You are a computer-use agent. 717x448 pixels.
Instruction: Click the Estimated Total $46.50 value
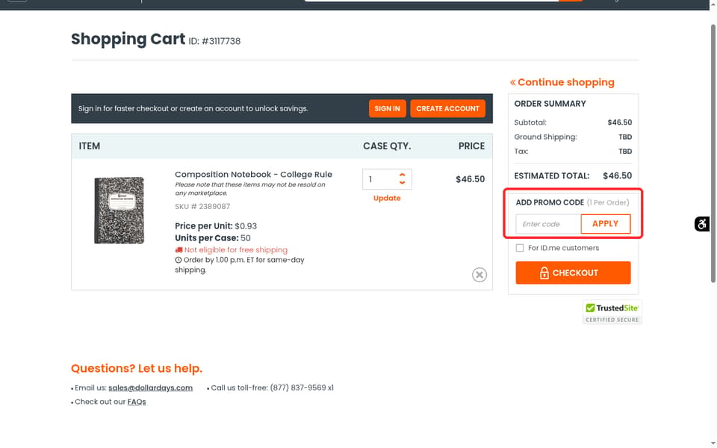618,176
